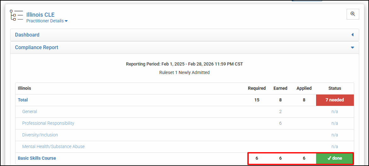This screenshot has height=166, width=369.
Task: Open the Dashboard panel header
Action: (185, 35)
